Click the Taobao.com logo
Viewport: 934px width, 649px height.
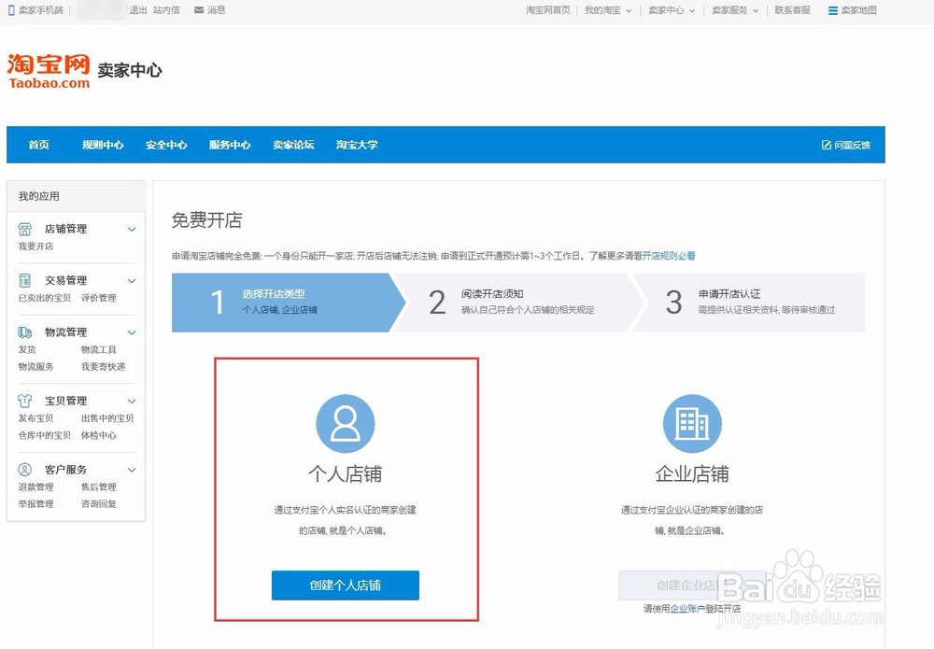point(49,72)
